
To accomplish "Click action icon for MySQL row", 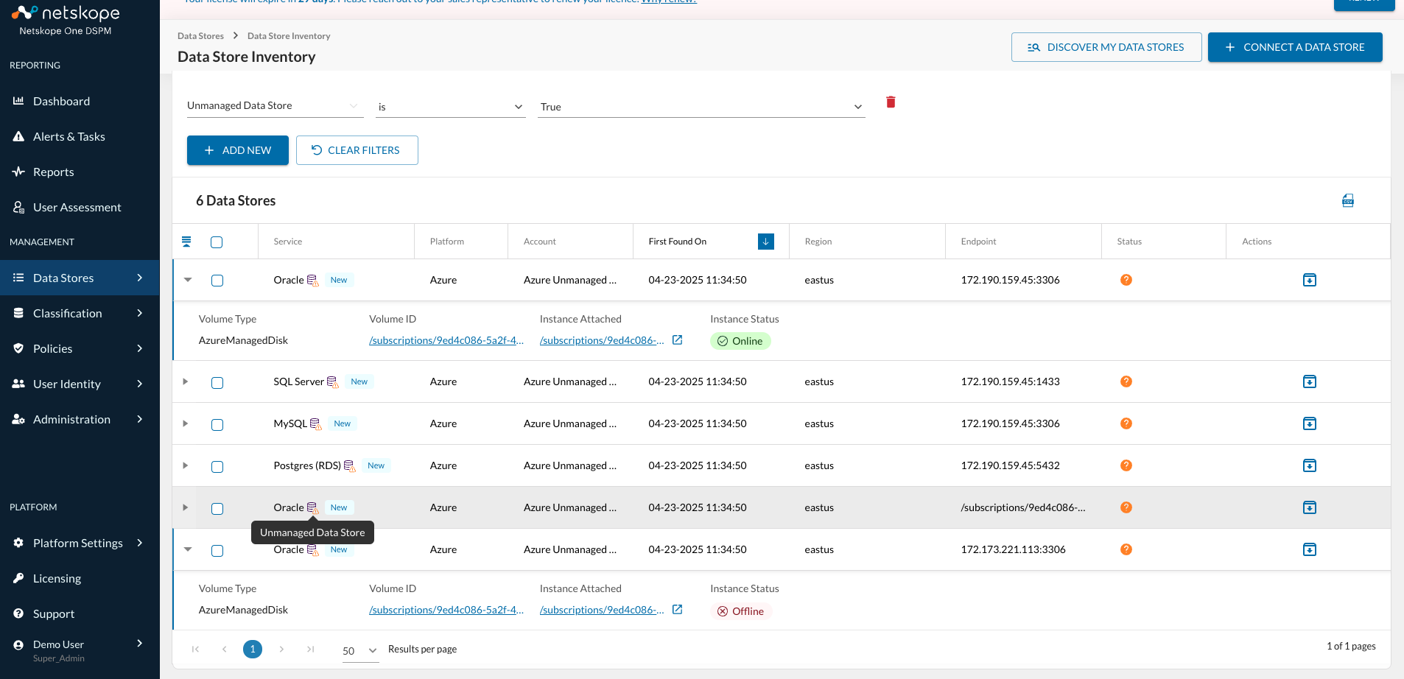I will pyautogui.click(x=1310, y=423).
